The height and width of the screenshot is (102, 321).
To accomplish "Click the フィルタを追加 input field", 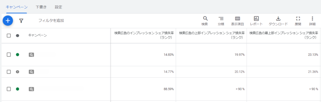I will pyautogui.click(x=51, y=21).
